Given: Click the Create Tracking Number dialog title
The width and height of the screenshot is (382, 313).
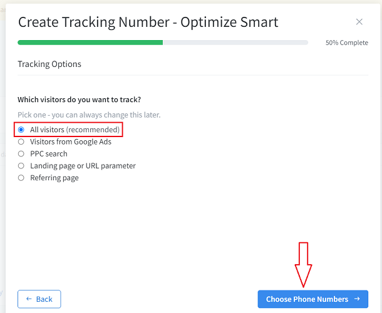Looking at the screenshot, I should pyautogui.click(x=148, y=23).
